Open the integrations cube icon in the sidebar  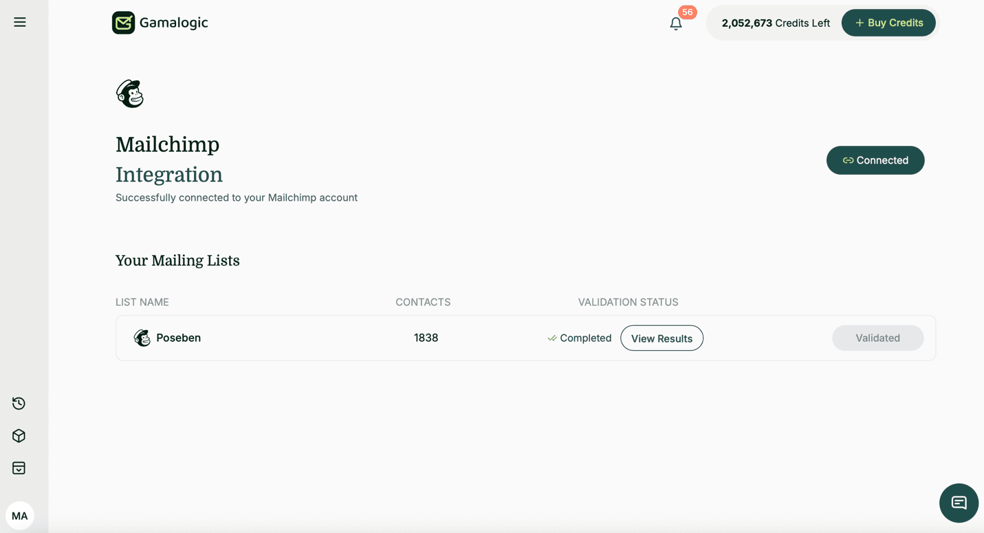(19, 435)
